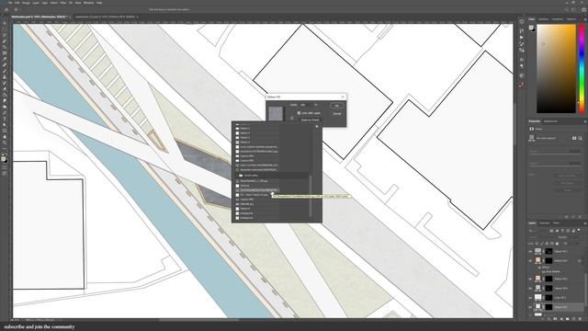The width and height of the screenshot is (588, 331).
Task: Toggle visibility of topmost listed layer
Action: 530,251
